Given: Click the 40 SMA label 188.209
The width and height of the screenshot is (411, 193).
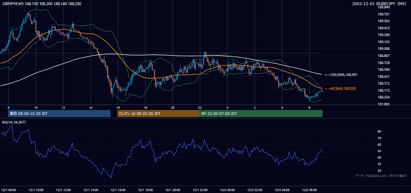Looking at the screenshot, I should tap(340, 88).
